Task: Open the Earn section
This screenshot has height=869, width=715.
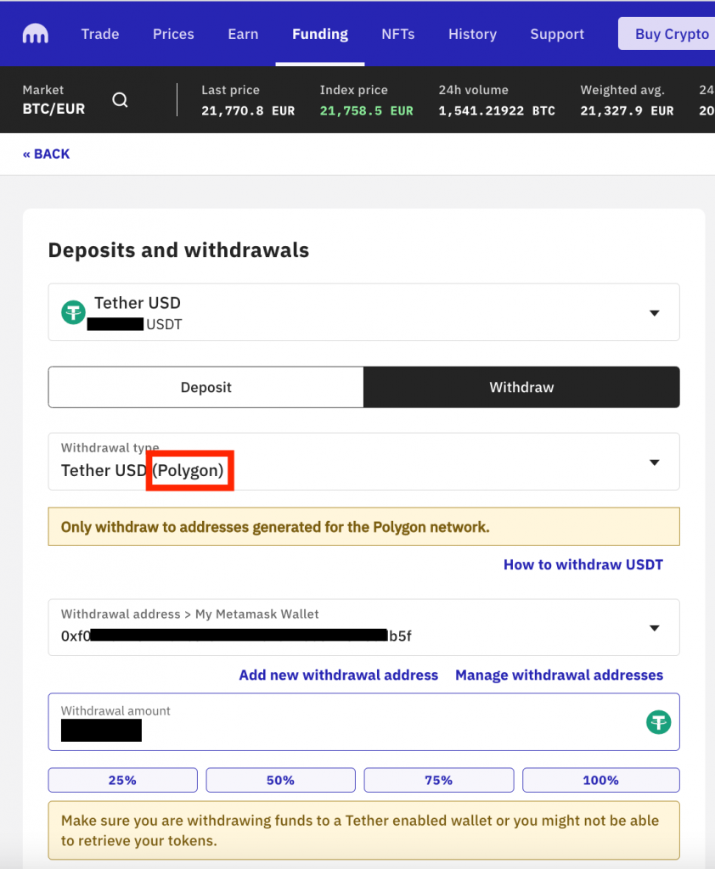Action: click(x=243, y=34)
